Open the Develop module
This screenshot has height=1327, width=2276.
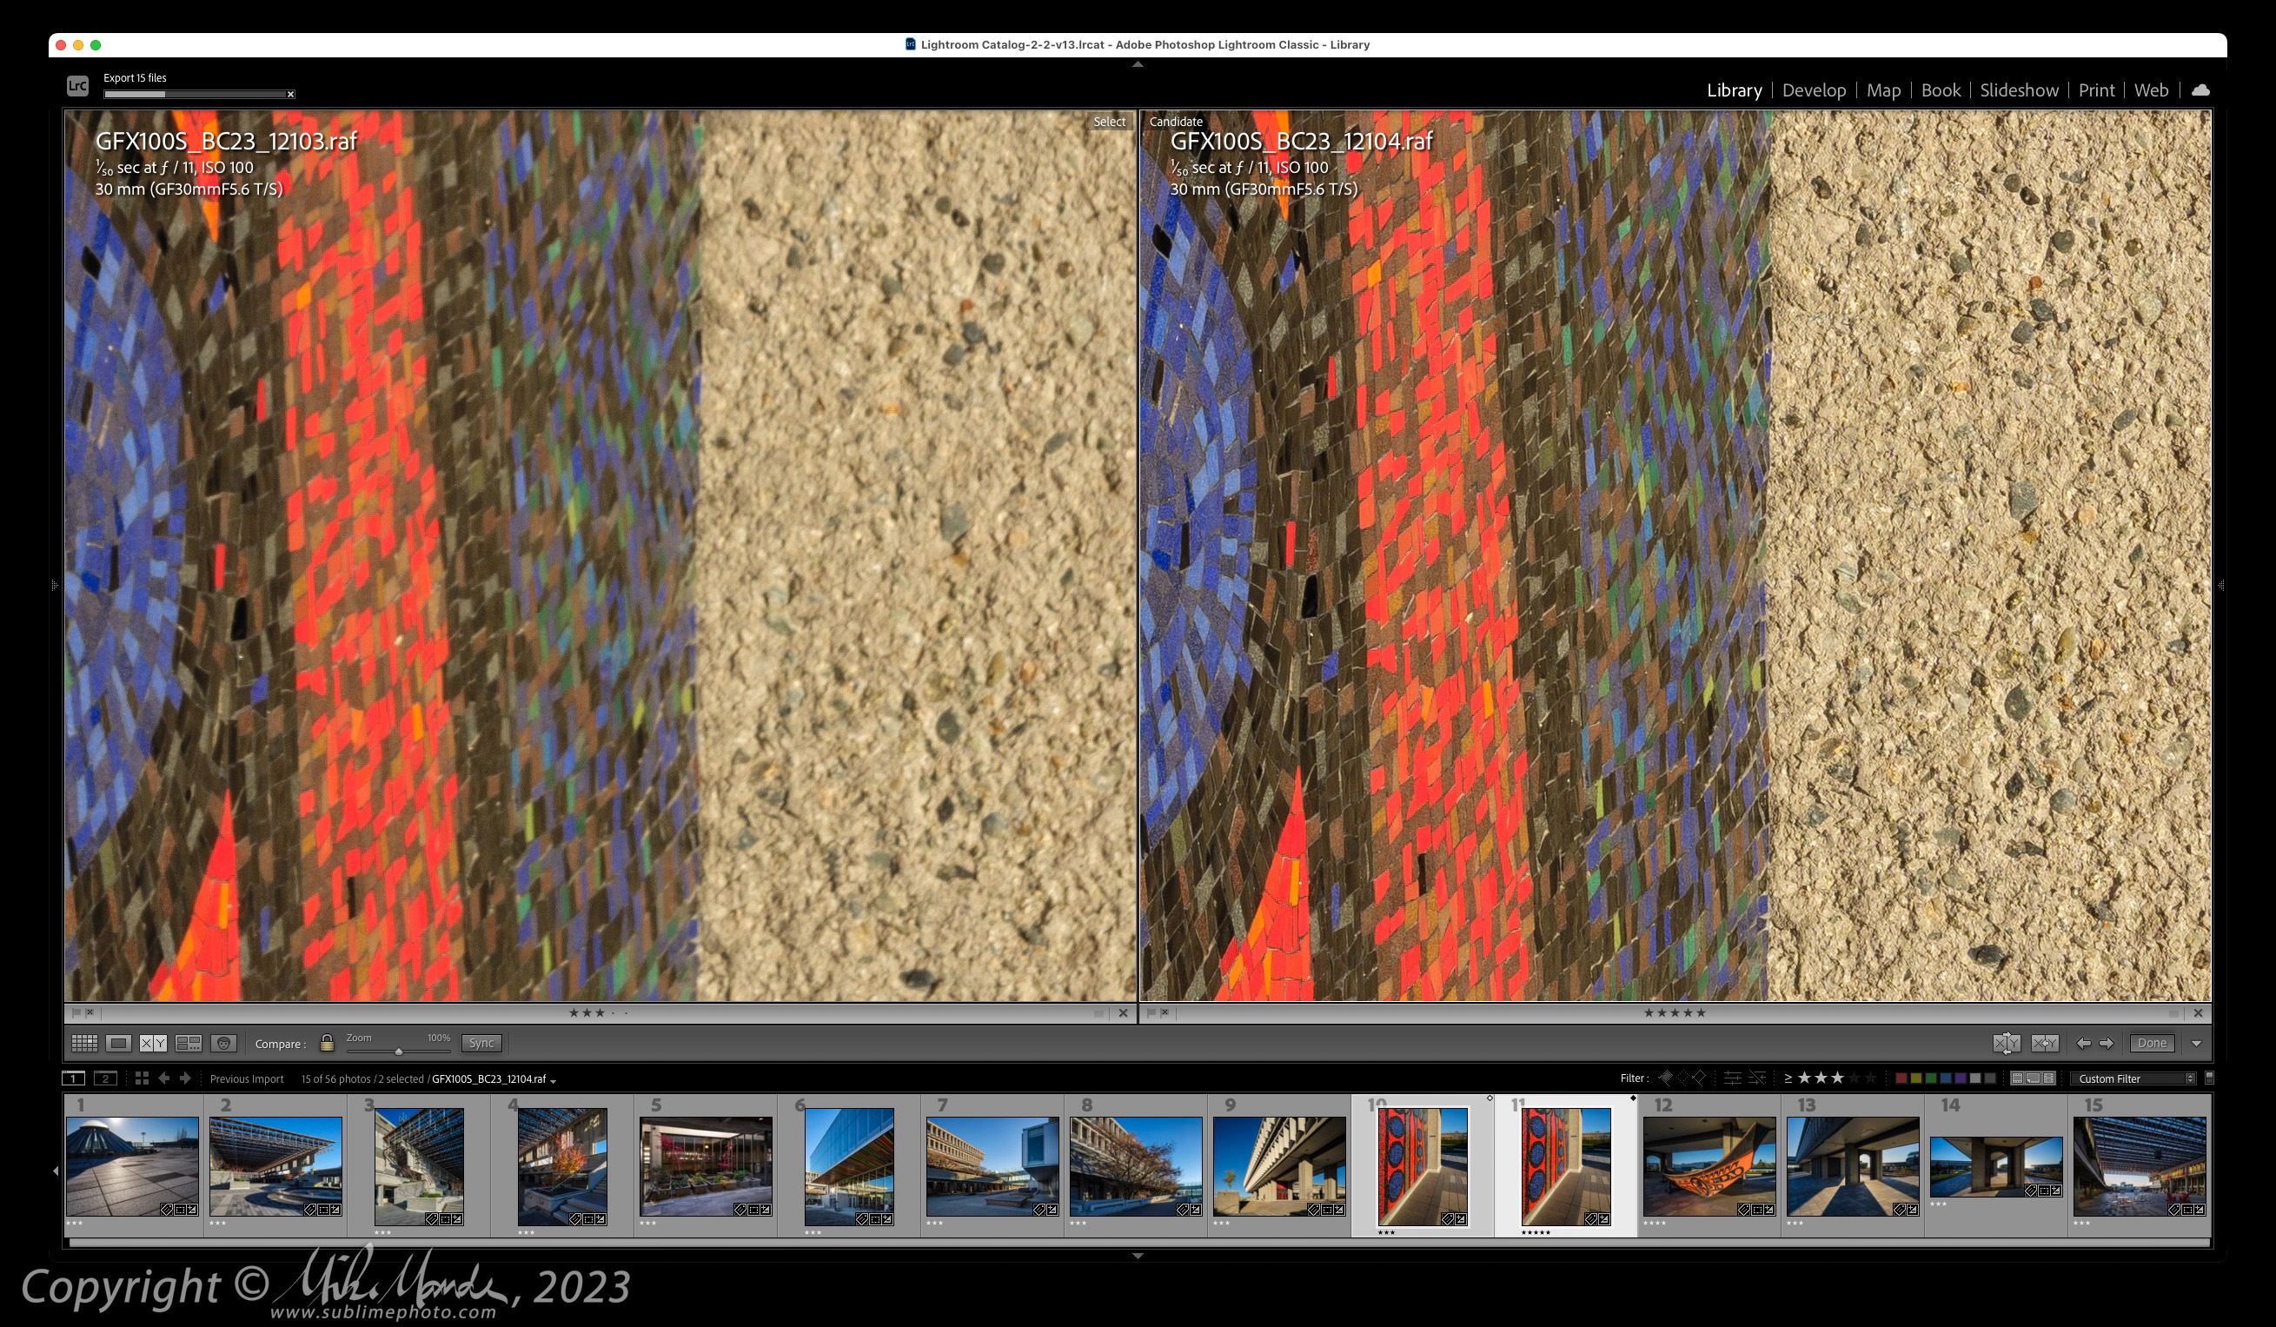pos(1814,90)
